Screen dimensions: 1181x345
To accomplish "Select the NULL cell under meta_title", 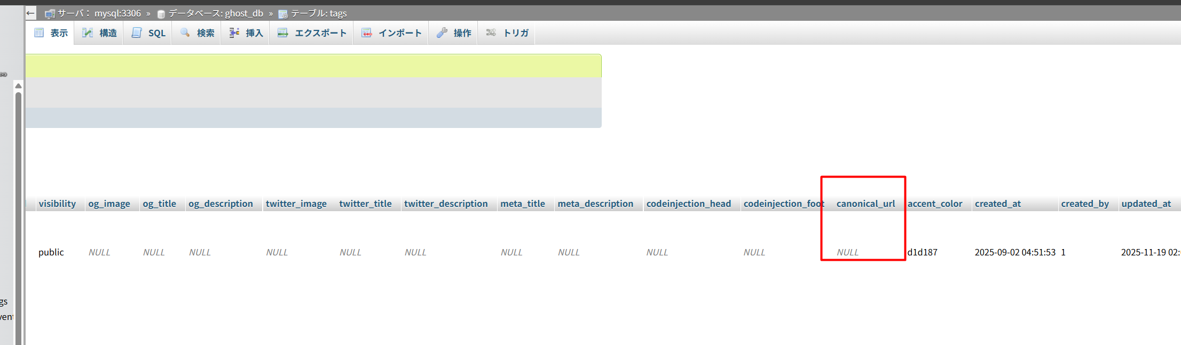I will click(x=511, y=252).
